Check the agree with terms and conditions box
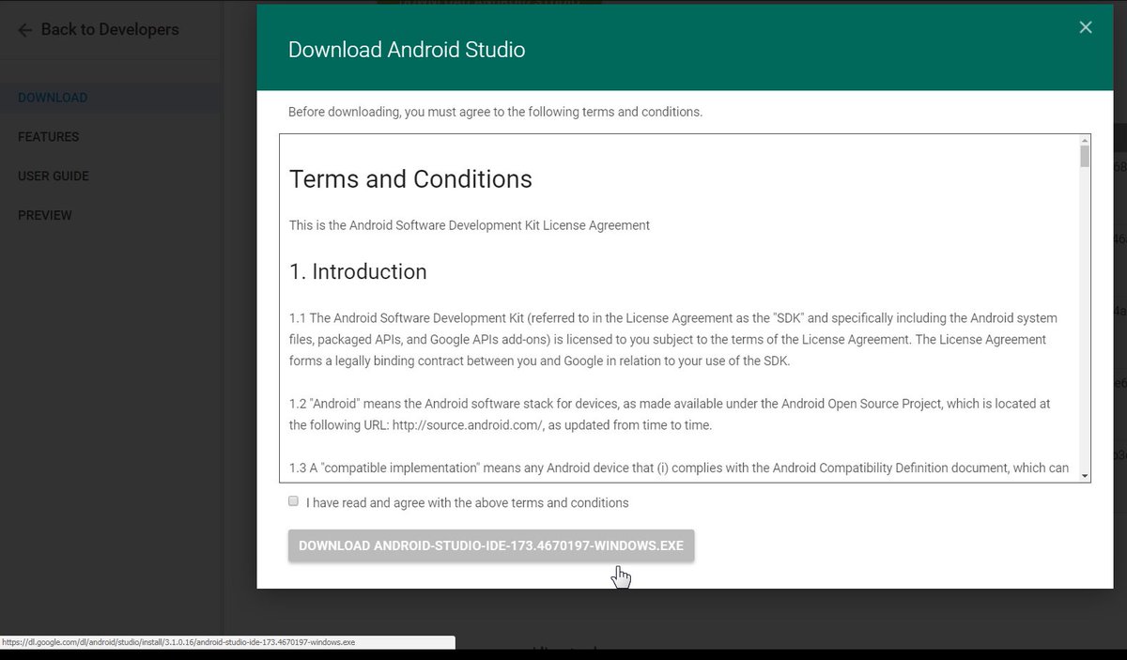The image size is (1127, 660). [294, 501]
